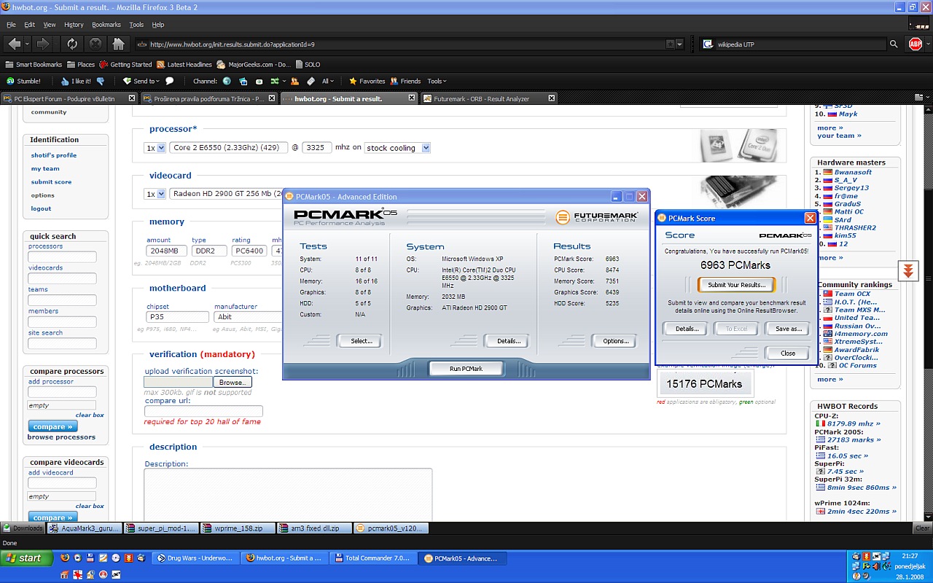
Task: Open the home page icon
Action: pos(119,44)
